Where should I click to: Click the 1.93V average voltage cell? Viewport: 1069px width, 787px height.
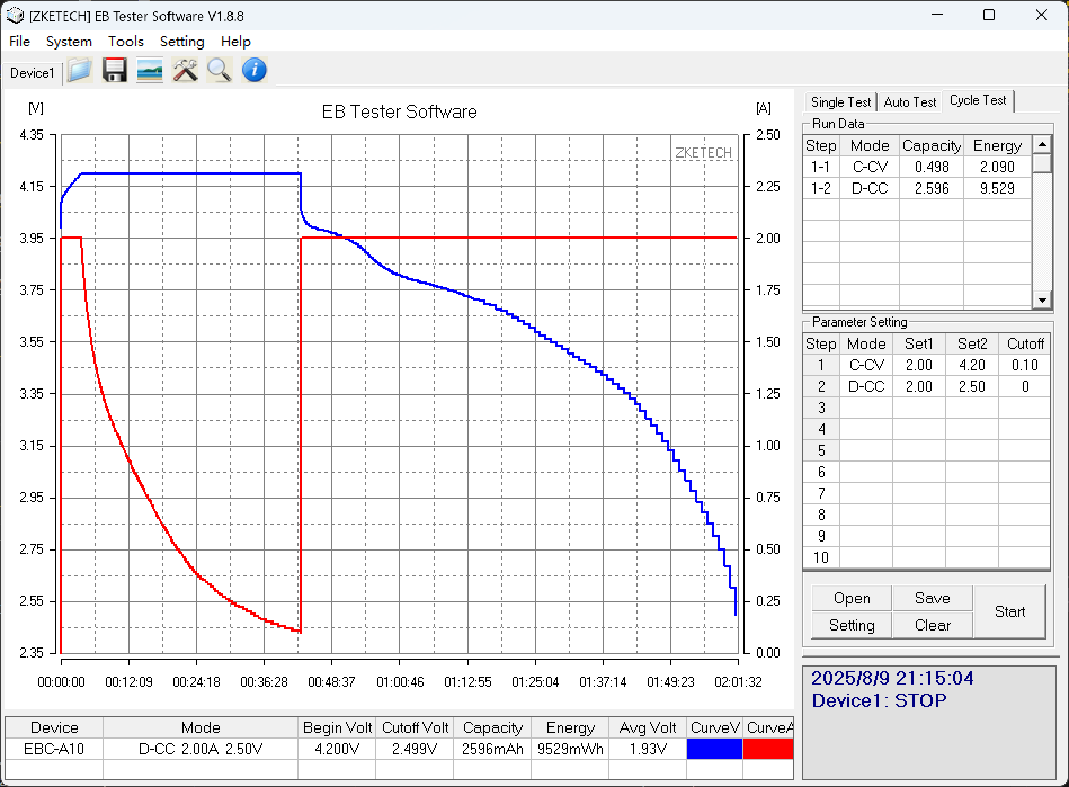[648, 749]
